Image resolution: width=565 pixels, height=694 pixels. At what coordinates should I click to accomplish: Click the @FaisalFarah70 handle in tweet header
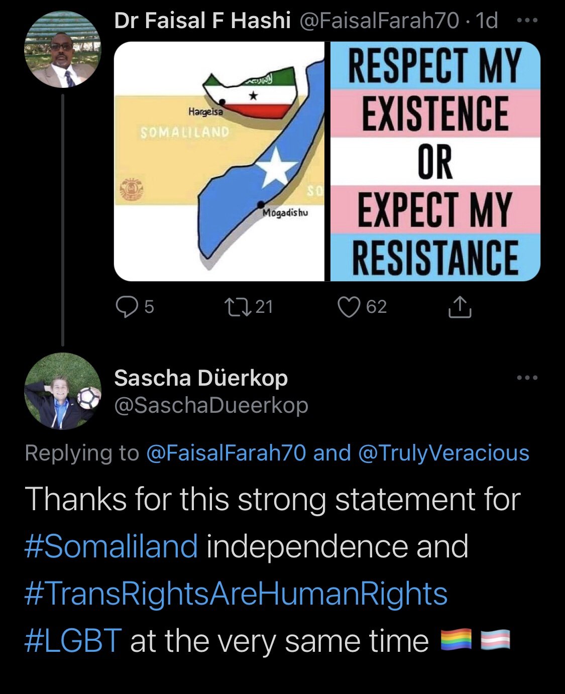[x=379, y=21]
